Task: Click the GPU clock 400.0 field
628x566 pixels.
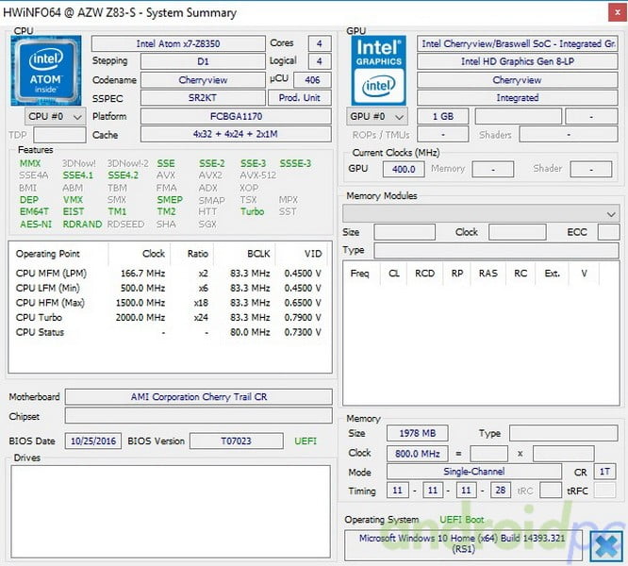Action: (x=403, y=169)
